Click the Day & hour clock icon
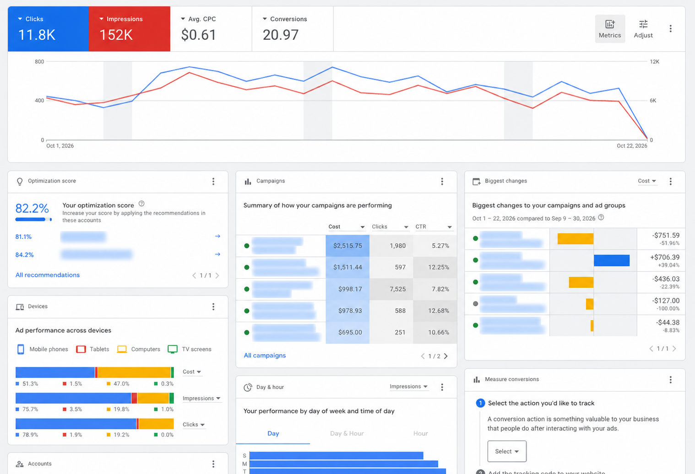This screenshot has width=695, height=474. [248, 387]
